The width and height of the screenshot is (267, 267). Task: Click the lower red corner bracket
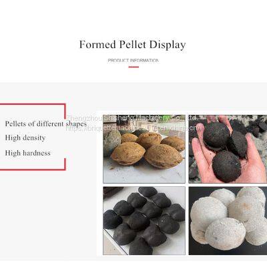[33, 164]
